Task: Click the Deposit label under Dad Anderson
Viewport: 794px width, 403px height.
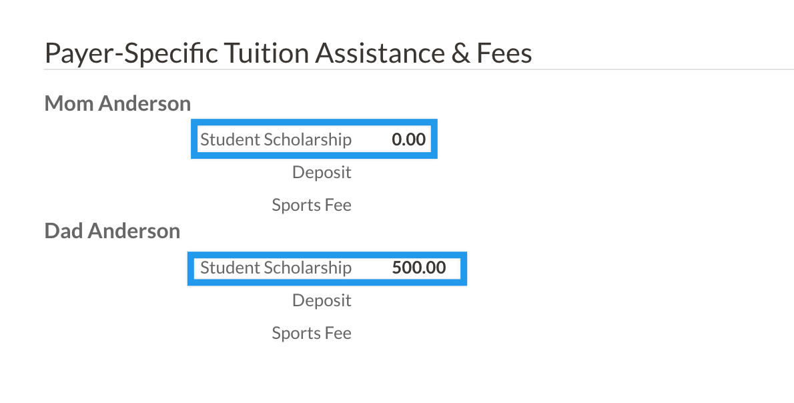Action: [x=322, y=300]
